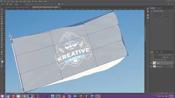Viewport: 175px width, 98px height.
Task: Open Adobe Illustrator from the taskbar
Action: click(36, 96)
